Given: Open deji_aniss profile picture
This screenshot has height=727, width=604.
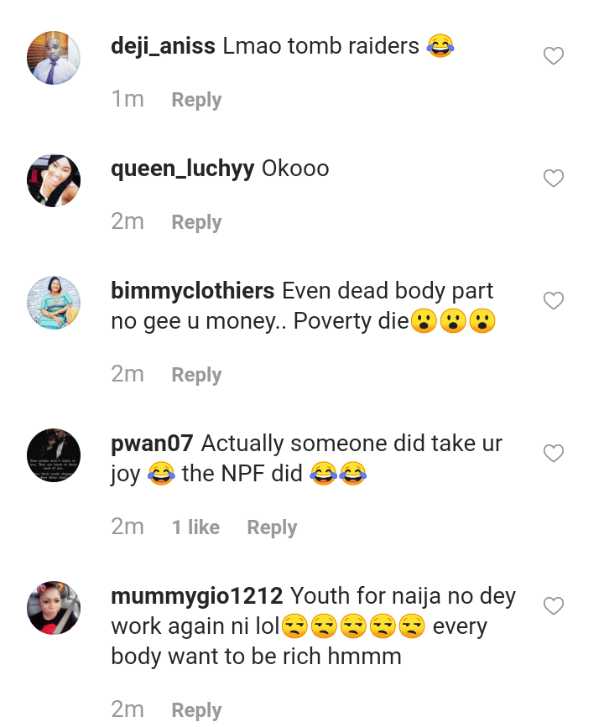Looking at the screenshot, I should click(x=54, y=58).
